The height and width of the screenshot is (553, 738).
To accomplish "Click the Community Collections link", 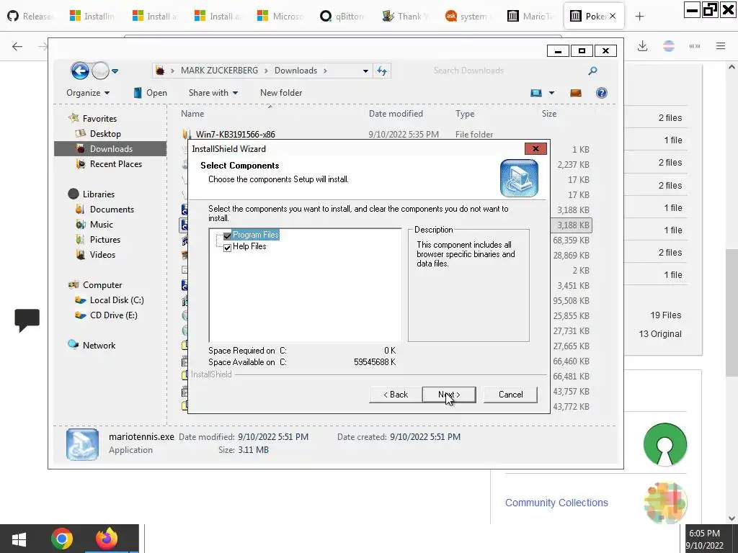I will click(556, 503).
